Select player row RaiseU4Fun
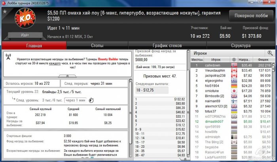Viewport: 277px width, 162px height. click(x=231, y=152)
